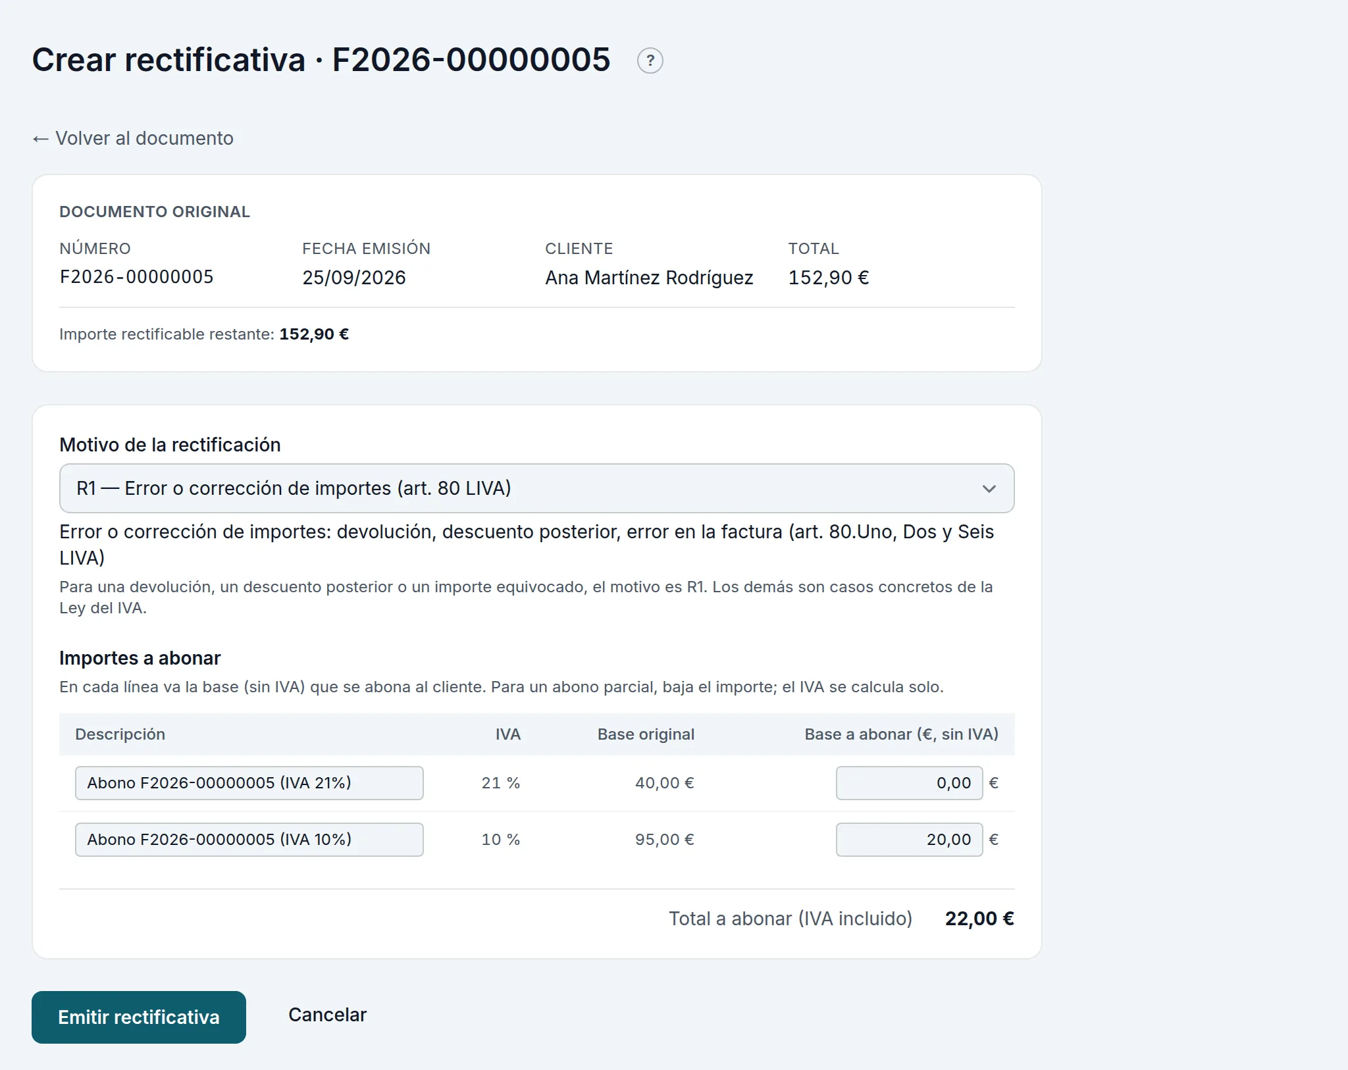This screenshot has width=1348, height=1070.
Task: Open the help question mark icon
Action: pyautogui.click(x=650, y=61)
